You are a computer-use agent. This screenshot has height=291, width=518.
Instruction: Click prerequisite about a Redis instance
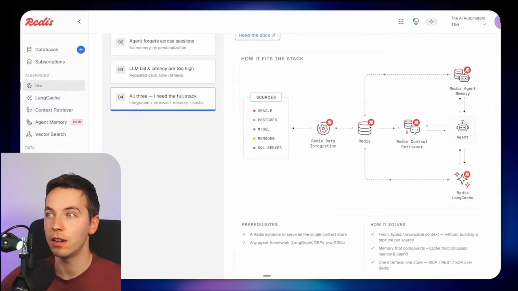298,234
